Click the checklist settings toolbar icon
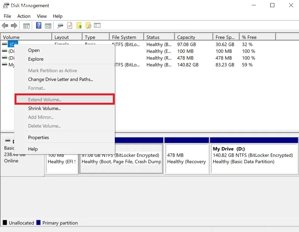 point(97,26)
